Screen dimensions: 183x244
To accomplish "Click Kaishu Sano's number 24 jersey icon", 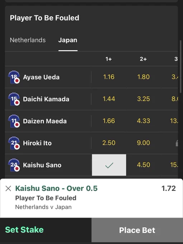I will (14, 165).
